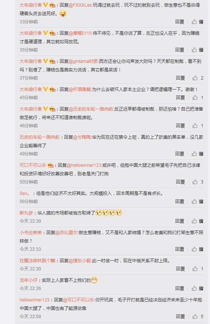Open the @gintama时银 mention link
Screen dimensions: 210x324
pyautogui.click(x=83, y=61)
